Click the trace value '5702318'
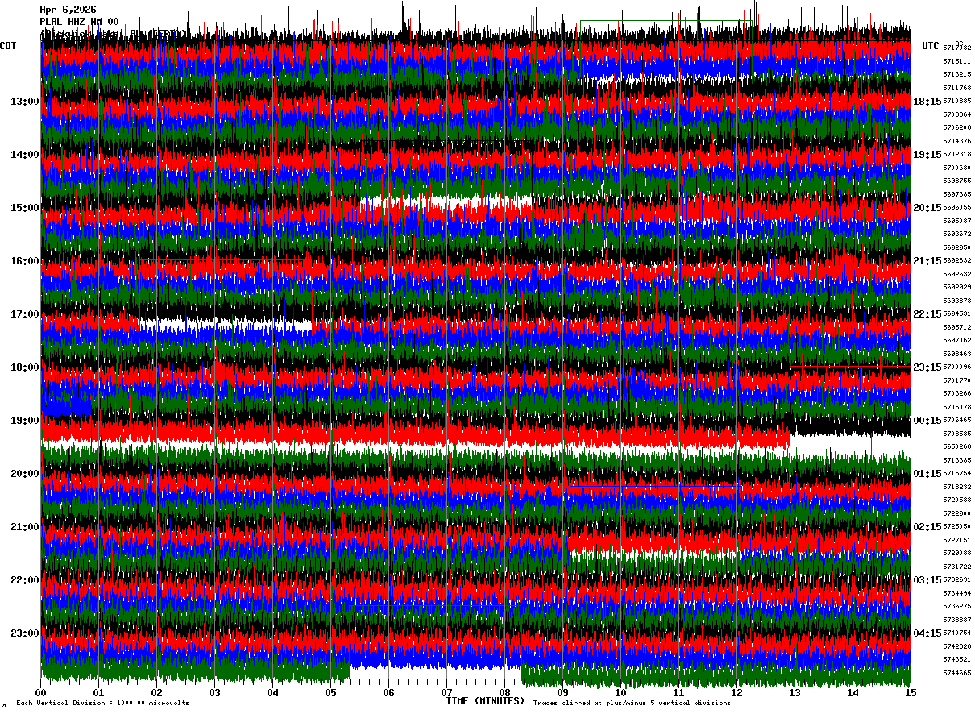The image size is (975, 714). tap(956, 154)
